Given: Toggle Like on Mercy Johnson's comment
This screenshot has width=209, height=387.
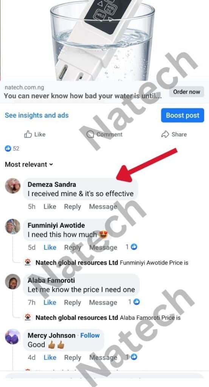Looking at the screenshot, I should click(x=50, y=358).
